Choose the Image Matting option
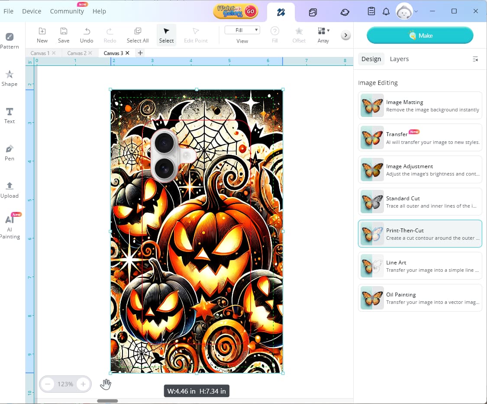 (420, 105)
